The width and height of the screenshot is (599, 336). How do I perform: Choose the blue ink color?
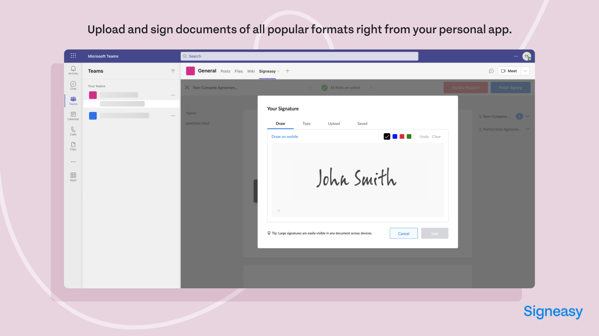[x=395, y=136]
